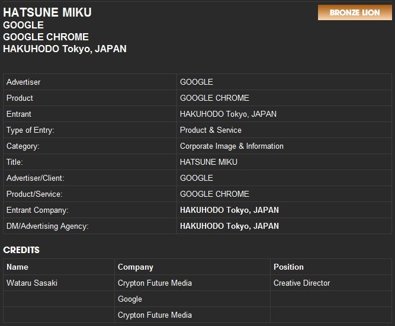Click the bold HAKUHODO Tokyo link for Entrant Company
Screen dimensions: 395x326
229,210
